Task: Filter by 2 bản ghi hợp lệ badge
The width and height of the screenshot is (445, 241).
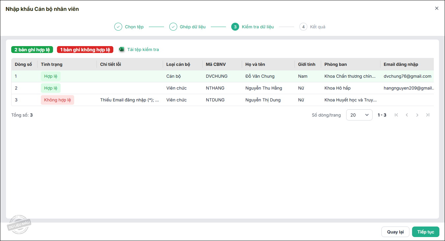Action: [x=32, y=50]
